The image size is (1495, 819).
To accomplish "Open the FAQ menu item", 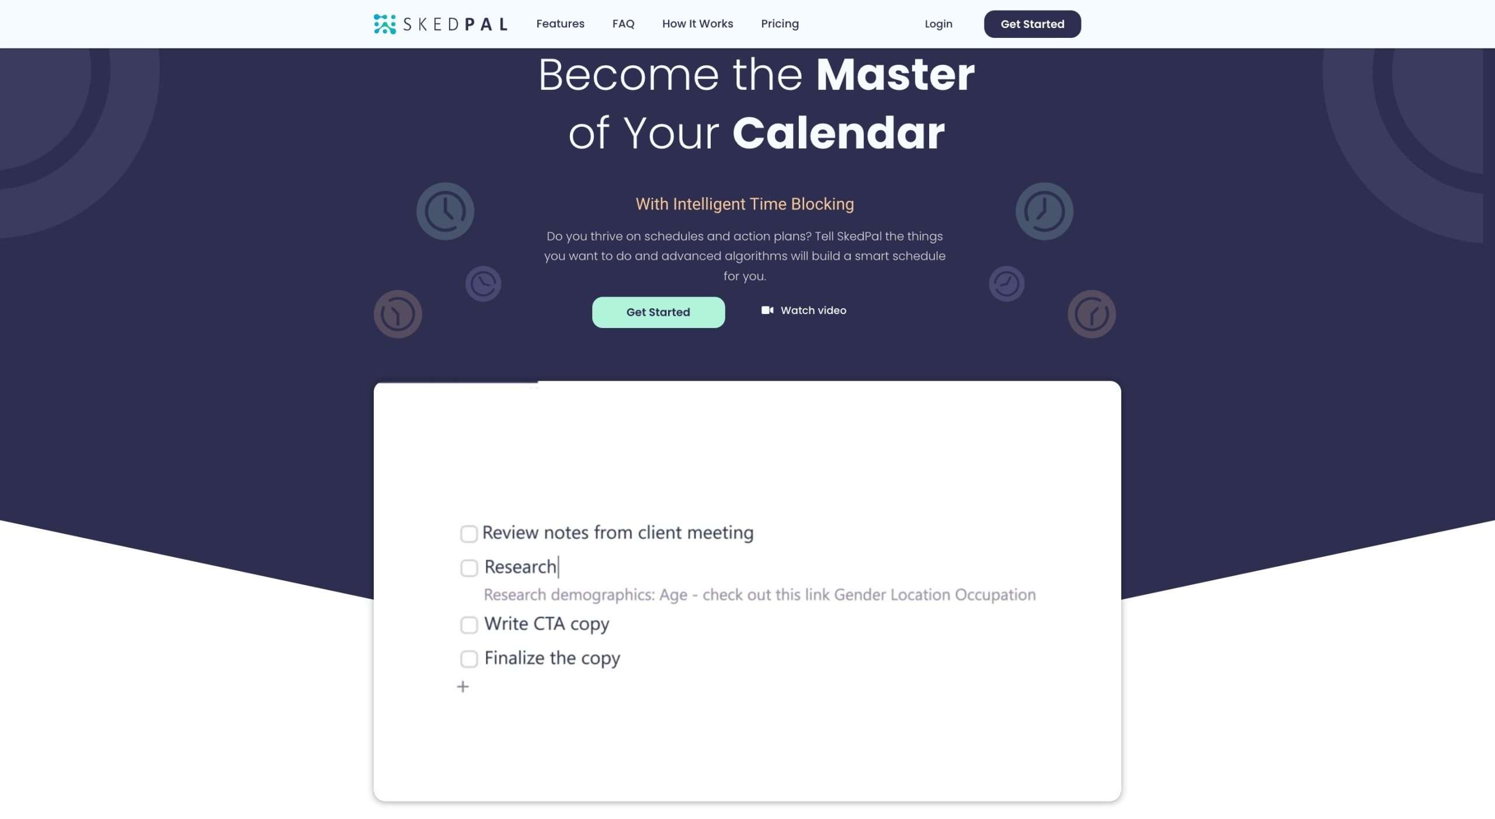I will [624, 23].
